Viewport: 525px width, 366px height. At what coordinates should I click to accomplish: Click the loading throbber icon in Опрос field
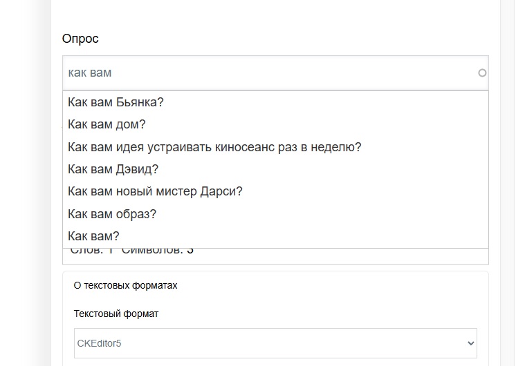482,73
